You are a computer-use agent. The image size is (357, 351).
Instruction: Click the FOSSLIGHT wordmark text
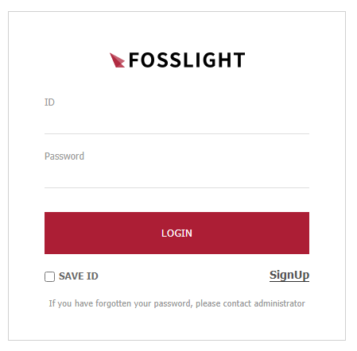pos(187,60)
